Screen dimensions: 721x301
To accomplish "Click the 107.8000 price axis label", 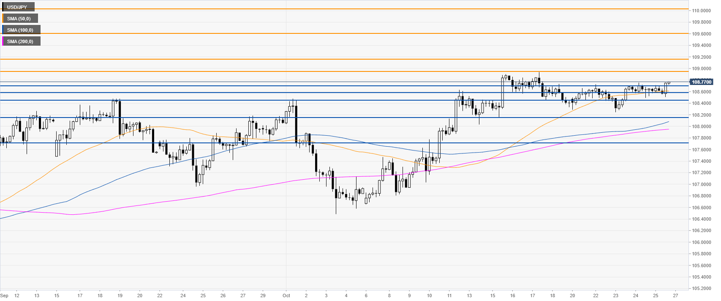I will (x=701, y=138).
